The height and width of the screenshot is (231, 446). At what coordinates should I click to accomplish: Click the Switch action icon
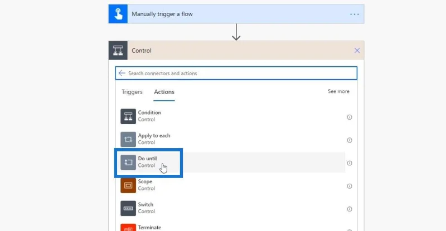pos(128,209)
